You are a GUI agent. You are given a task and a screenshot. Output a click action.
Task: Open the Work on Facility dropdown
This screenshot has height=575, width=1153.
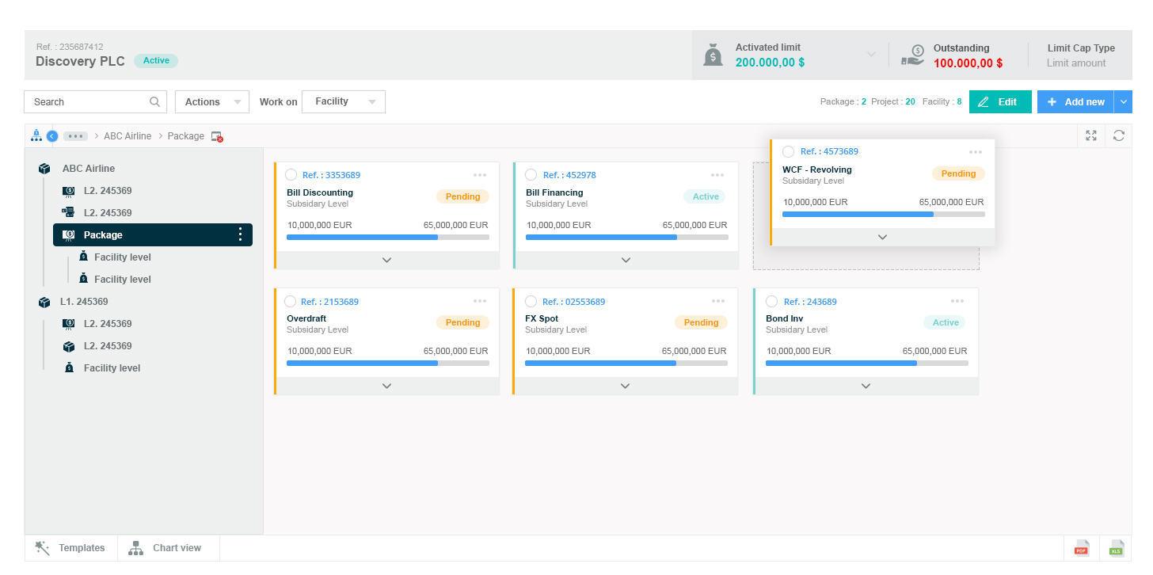(344, 101)
